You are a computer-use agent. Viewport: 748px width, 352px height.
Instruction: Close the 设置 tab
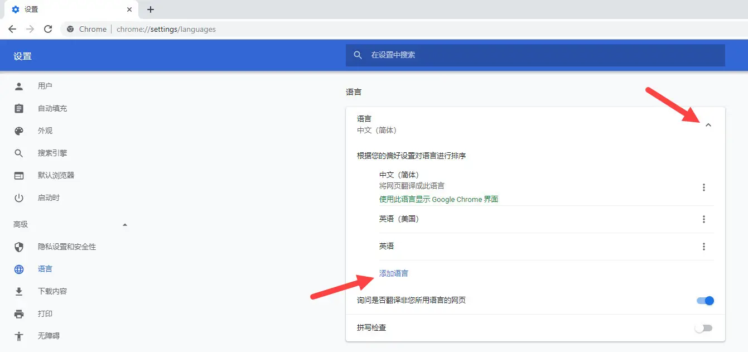click(x=129, y=9)
